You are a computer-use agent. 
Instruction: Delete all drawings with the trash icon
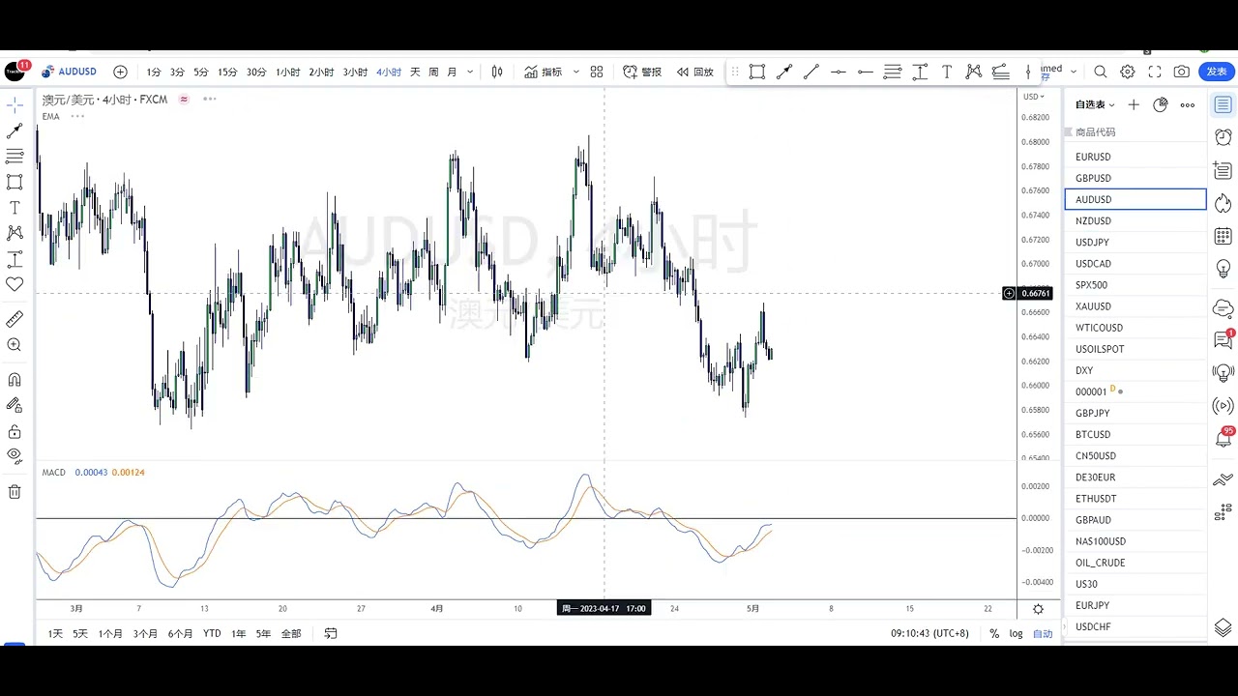point(15,492)
